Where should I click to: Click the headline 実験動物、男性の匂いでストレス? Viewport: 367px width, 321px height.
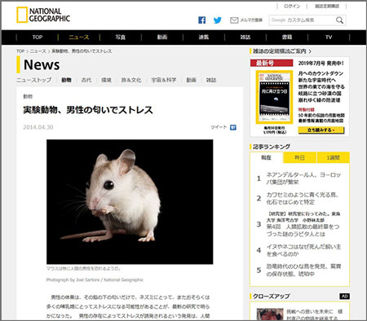pos(88,110)
